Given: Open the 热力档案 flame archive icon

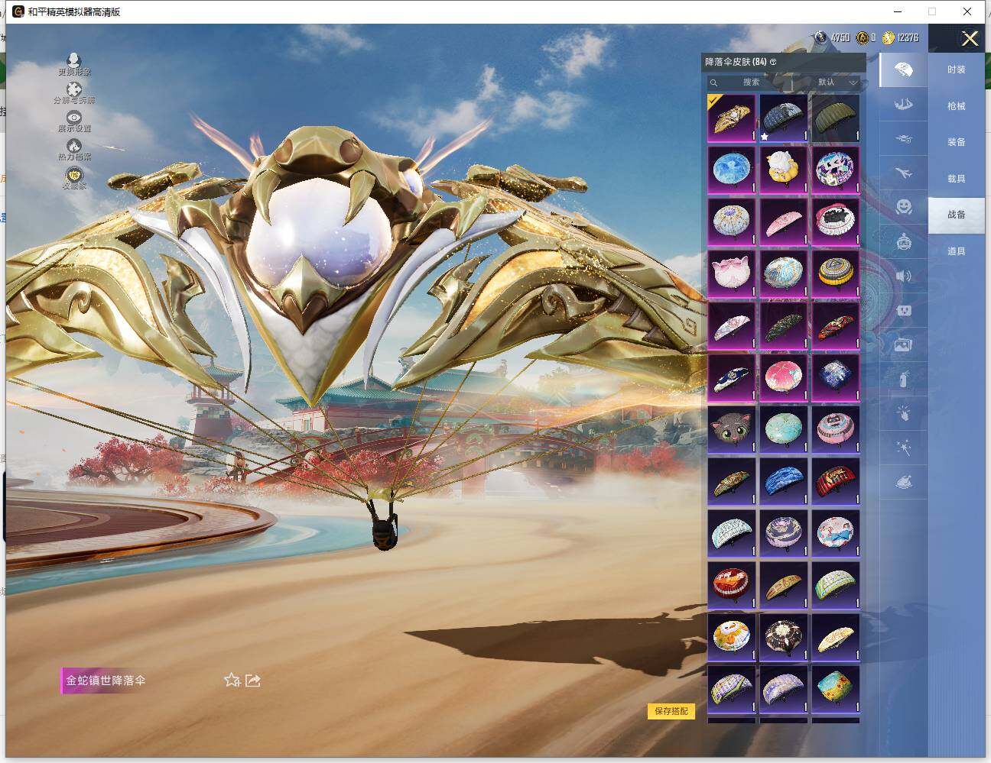Looking at the screenshot, I should pos(74,147).
